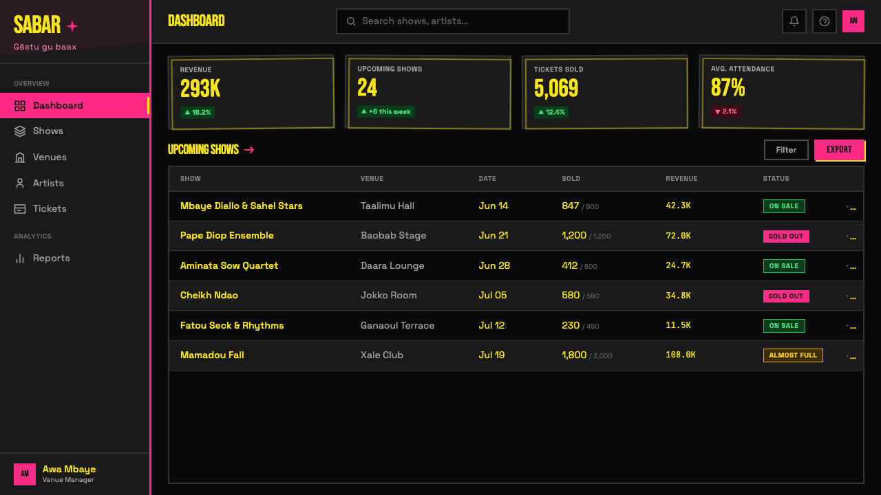The height and width of the screenshot is (495, 881).
Task: Open the Avg. Attendance 87% card
Action: coord(783,93)
